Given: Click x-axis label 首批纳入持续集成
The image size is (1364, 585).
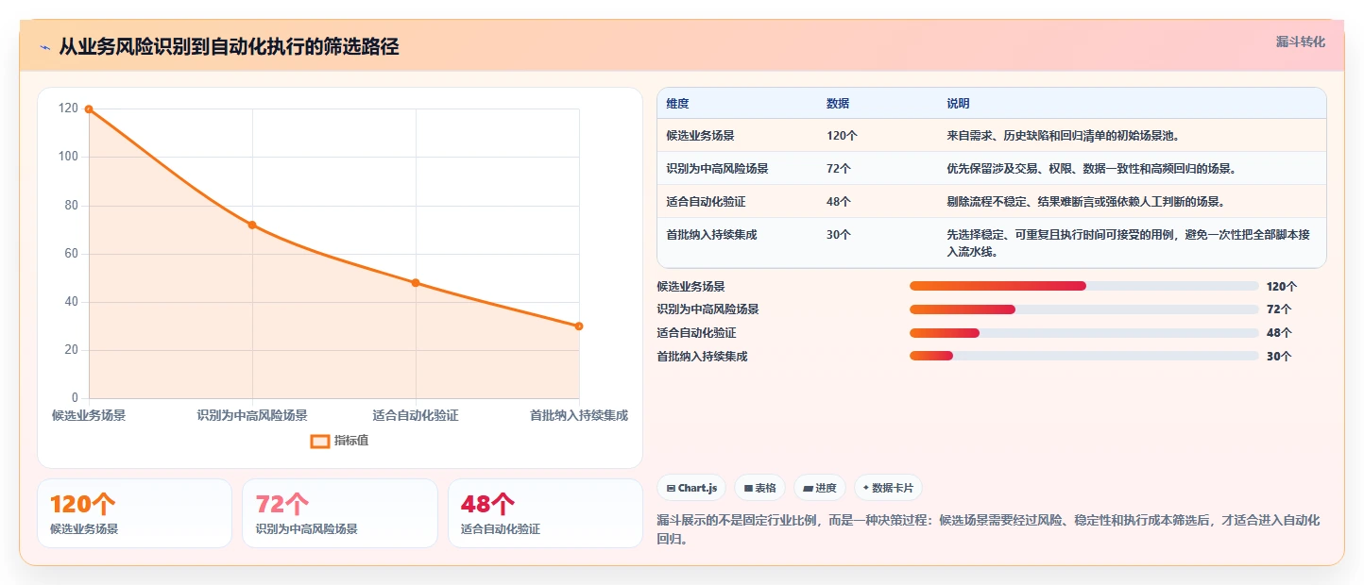Looking at the screenshot, I should tap(579, 415).
